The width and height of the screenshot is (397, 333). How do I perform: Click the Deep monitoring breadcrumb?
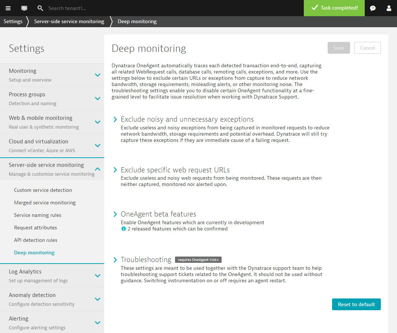137,22
